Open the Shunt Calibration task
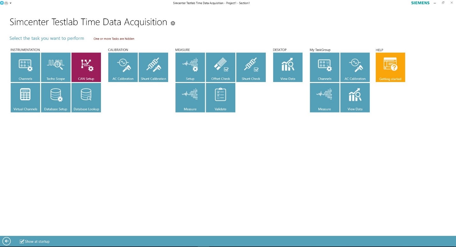 pos(153,67)
